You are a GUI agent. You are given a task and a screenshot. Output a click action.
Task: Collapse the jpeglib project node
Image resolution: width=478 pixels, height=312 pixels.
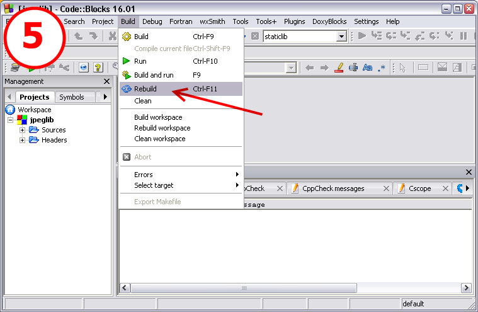point(10,120)
